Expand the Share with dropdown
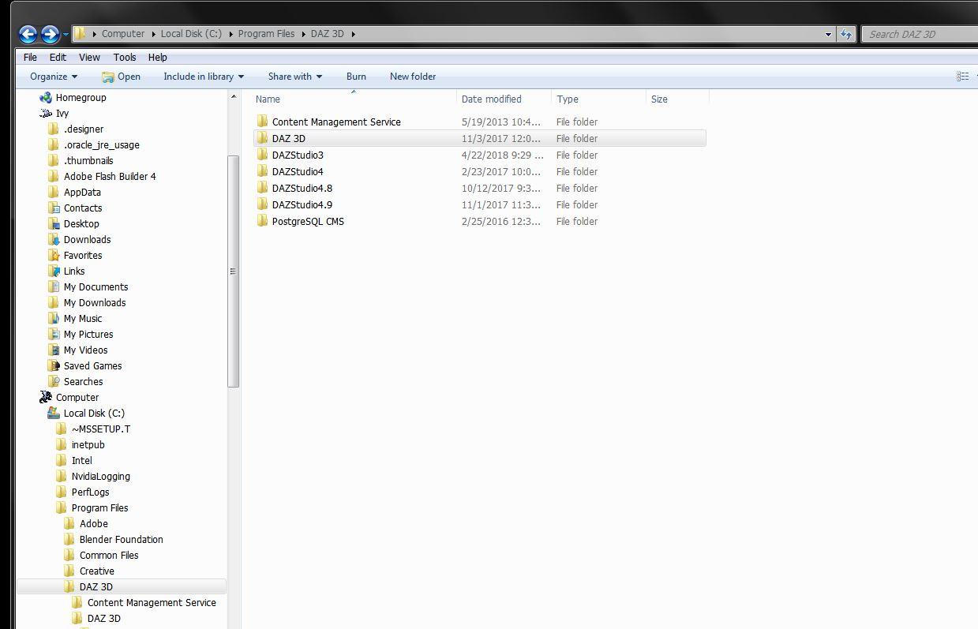978x629 pixels. coord(295,77)
